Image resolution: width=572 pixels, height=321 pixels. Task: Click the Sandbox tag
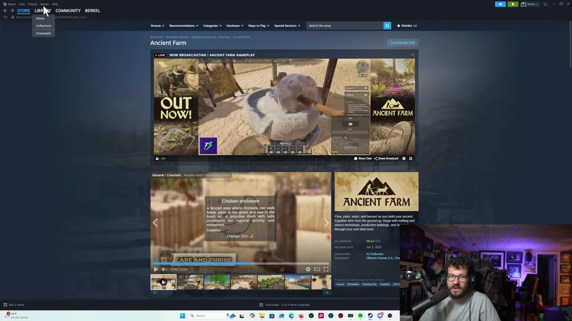tap(385, 284)
